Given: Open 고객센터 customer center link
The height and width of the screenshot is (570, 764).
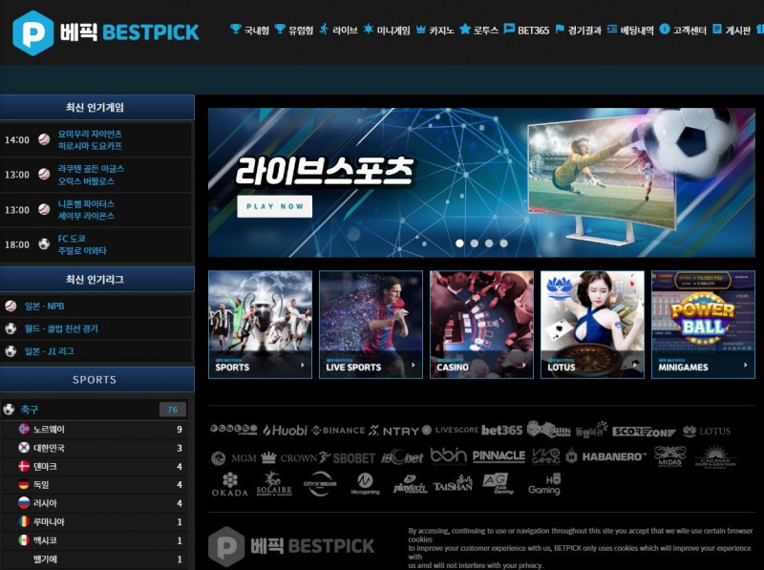Looking at the screenshot, I should tap(682, 31).
